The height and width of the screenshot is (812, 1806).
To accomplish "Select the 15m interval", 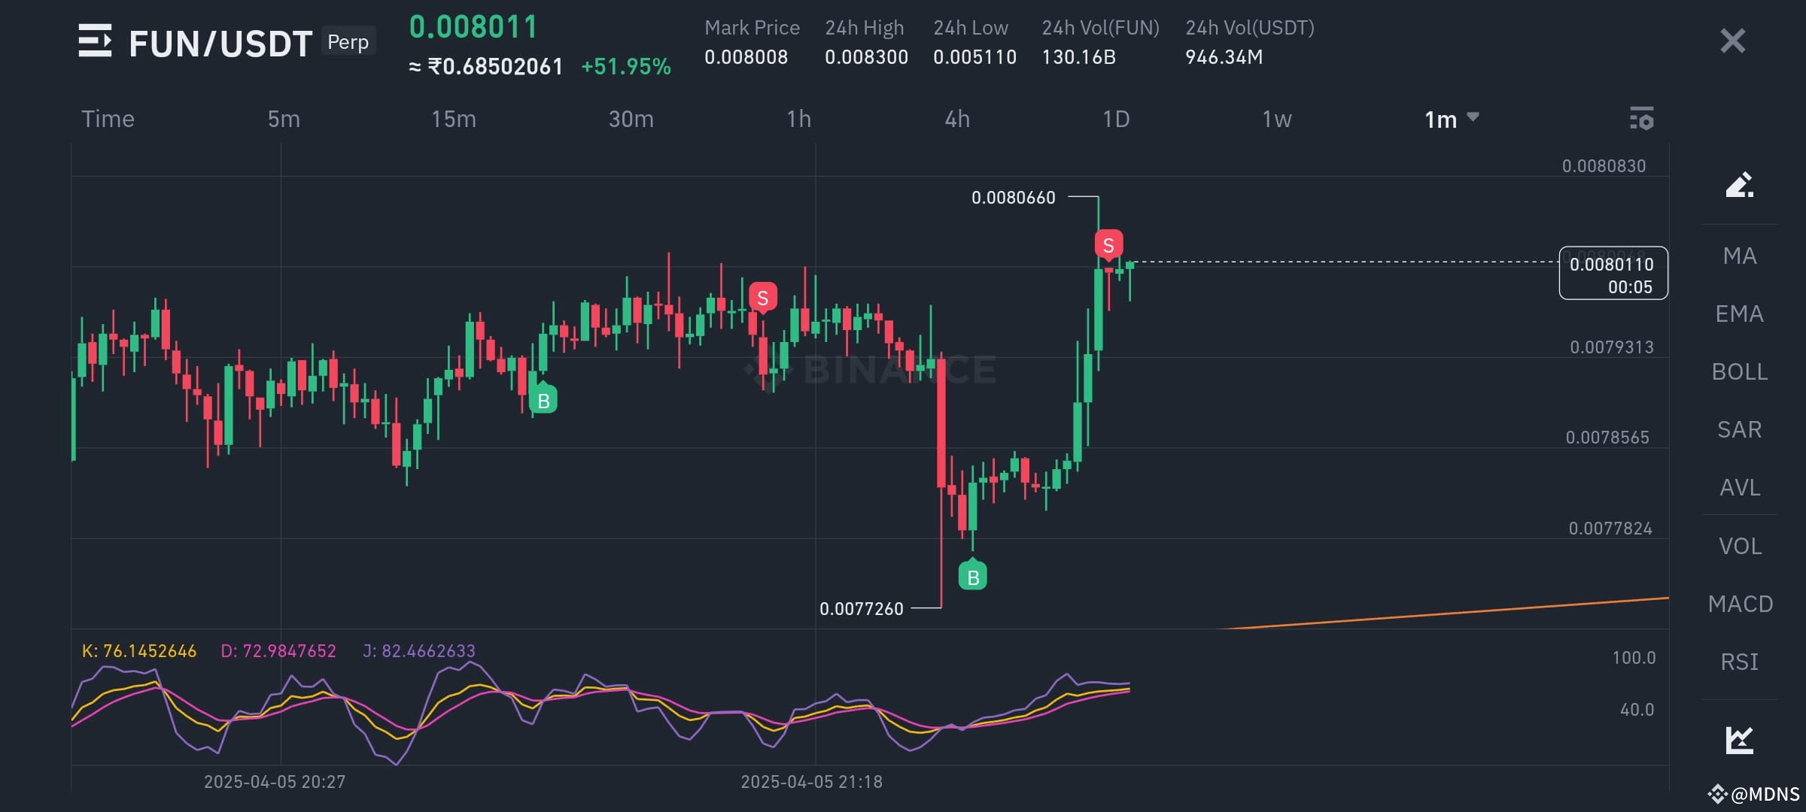I will click(453, 119).
